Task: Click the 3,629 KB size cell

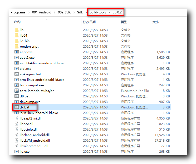Action: pos(163,58)
